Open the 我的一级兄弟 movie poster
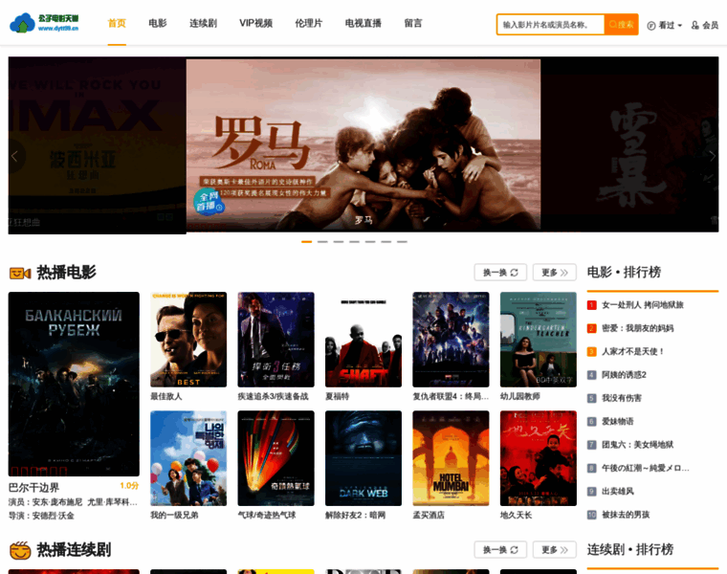The width and height of the screenshot is (727, 574). (x=188, y=458)
